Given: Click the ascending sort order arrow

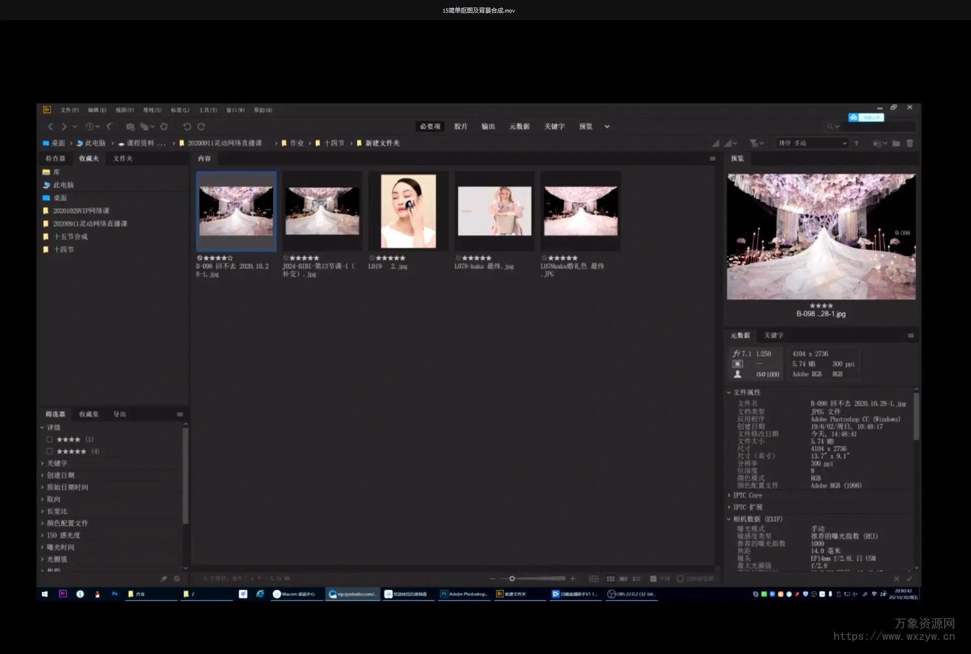Looking at the screenshot, I should (x=856, y=143).
